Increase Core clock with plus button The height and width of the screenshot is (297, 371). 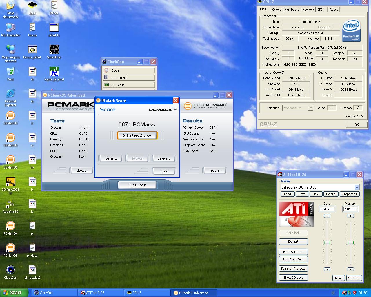[327, 216]
